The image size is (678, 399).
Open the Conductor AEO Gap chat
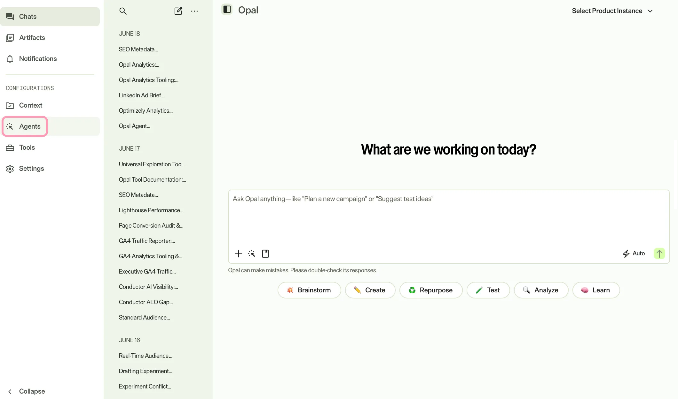click(146, 302)
